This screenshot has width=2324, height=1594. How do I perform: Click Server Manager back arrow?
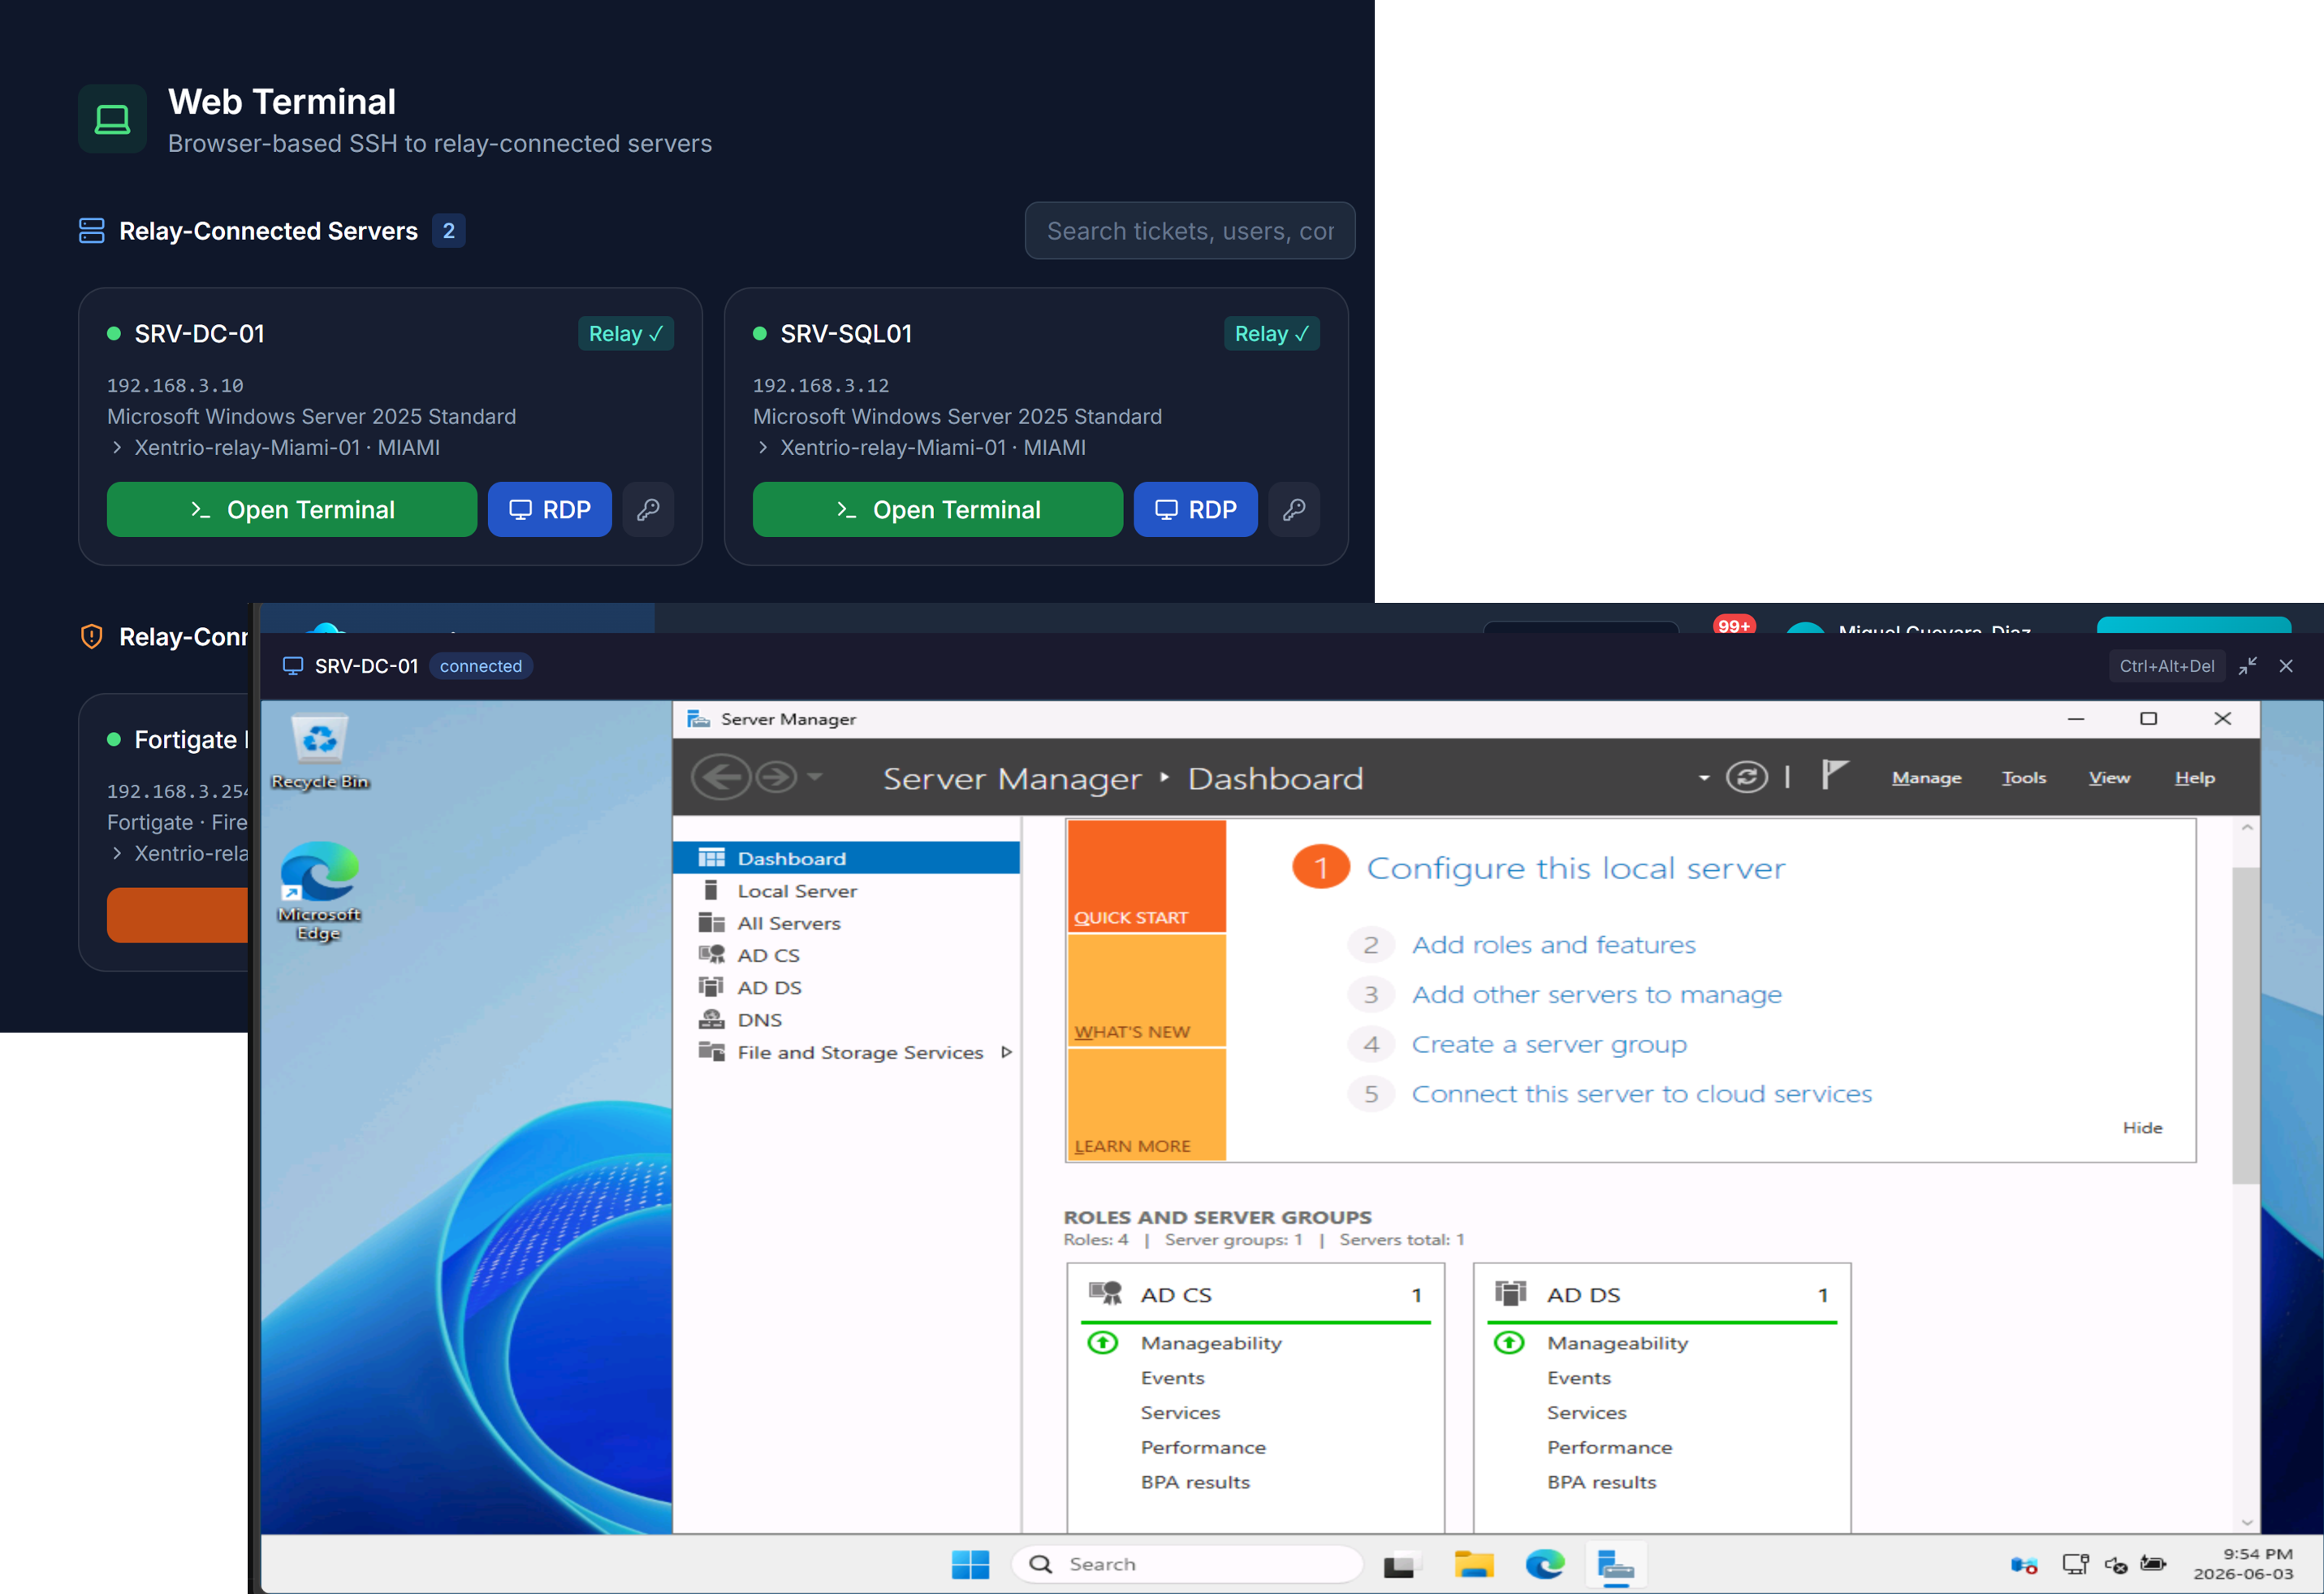pyautogui.click(x=721, y=778)
